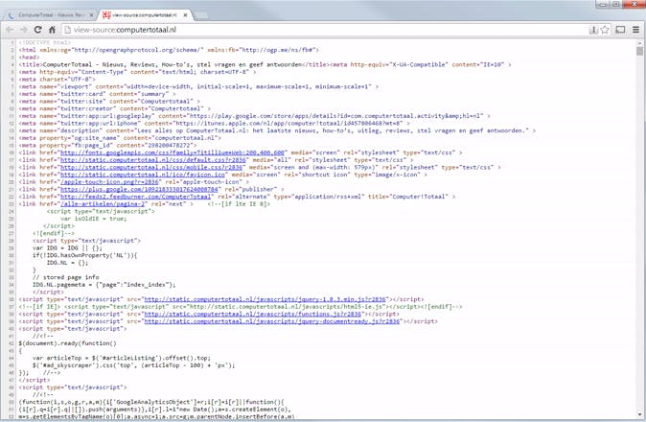
Task: Open the plus.google.com publisher link
Action: [x=139, y=189]
